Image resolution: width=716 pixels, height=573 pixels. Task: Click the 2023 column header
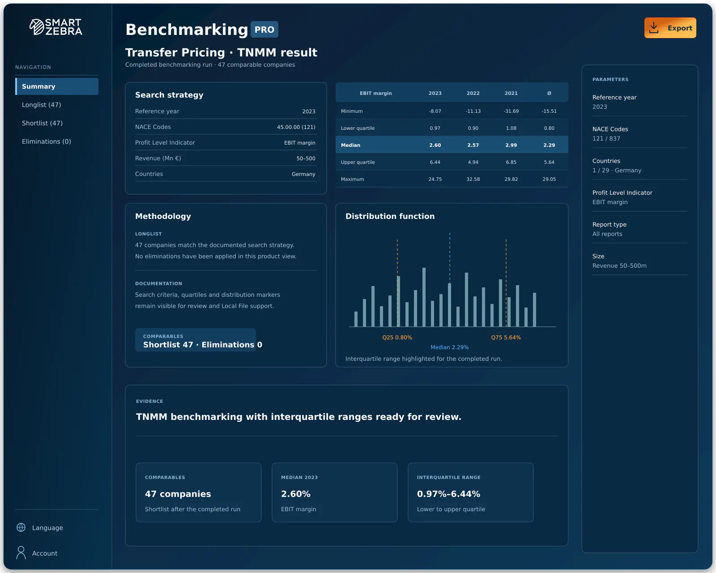pos(435,93)
